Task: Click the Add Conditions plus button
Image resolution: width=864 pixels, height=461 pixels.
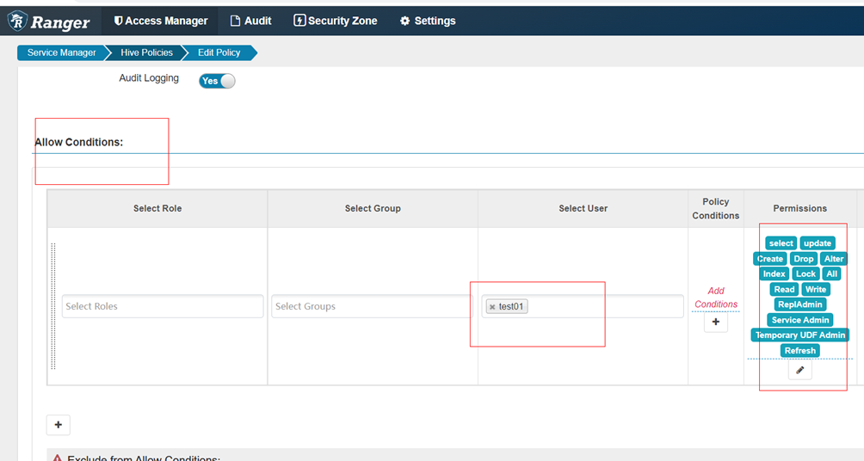Action: [716, 322]
